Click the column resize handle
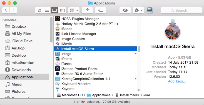 pos(139,90)
